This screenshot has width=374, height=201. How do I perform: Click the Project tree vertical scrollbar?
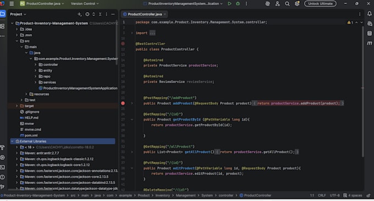117,43
